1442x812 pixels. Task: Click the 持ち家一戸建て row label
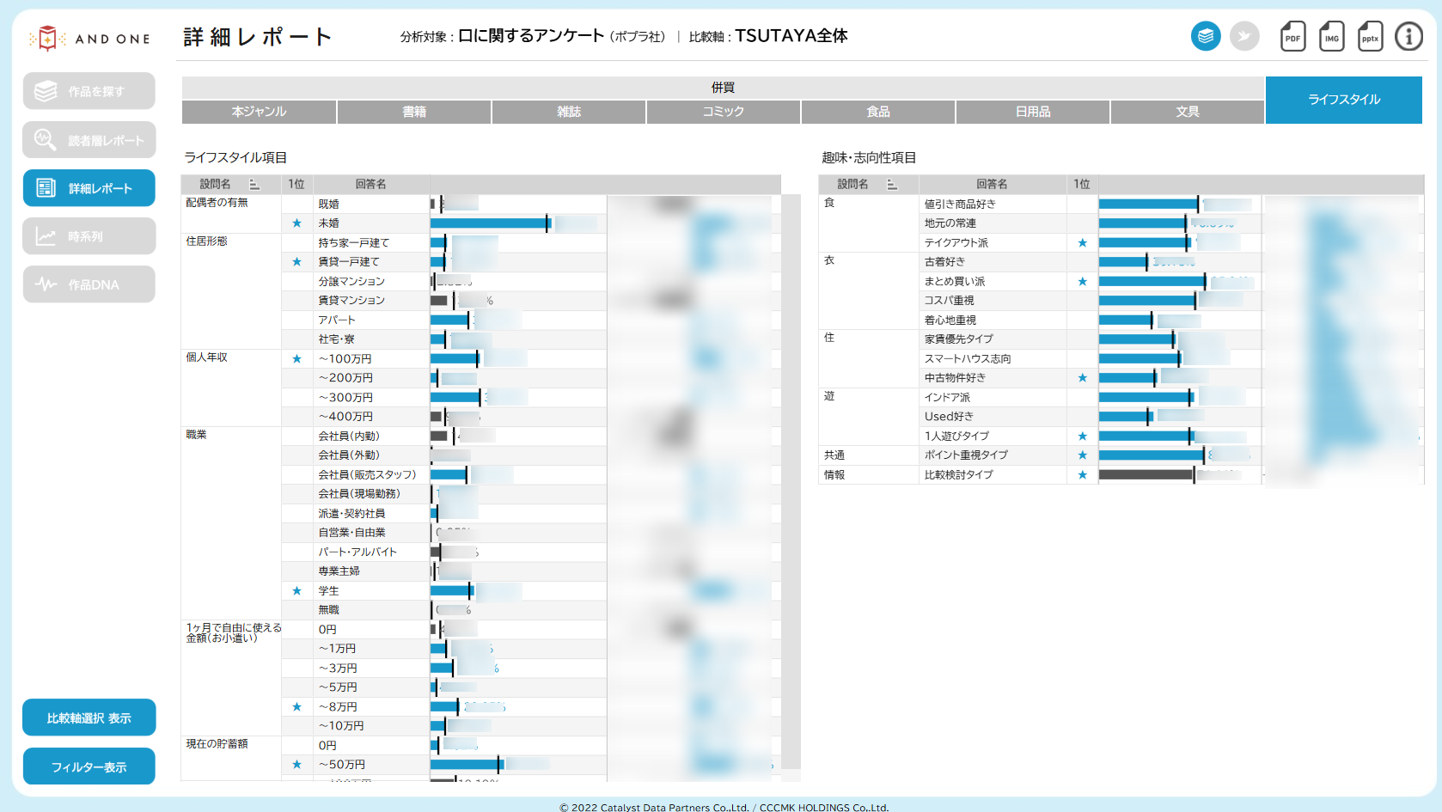tap(354, 243)
